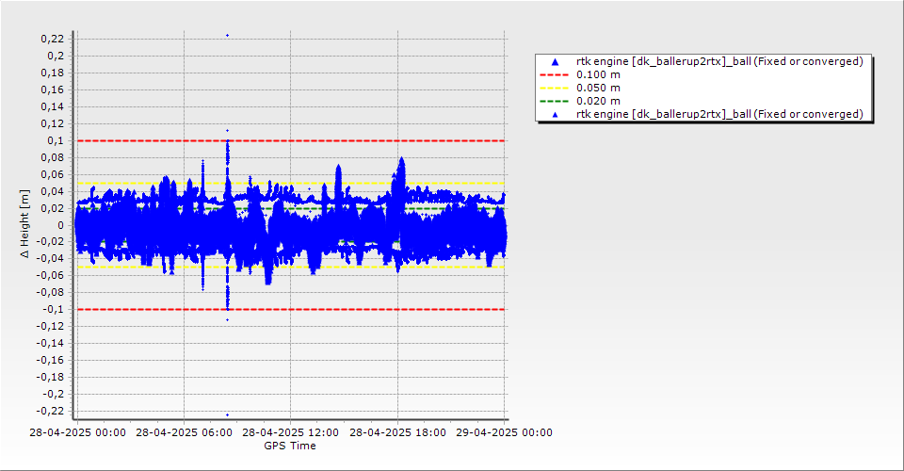Viewport: 904px width, 471px height.
Task: Click the '-0,14' y-axis tick label
Action: tap(50, 343)
